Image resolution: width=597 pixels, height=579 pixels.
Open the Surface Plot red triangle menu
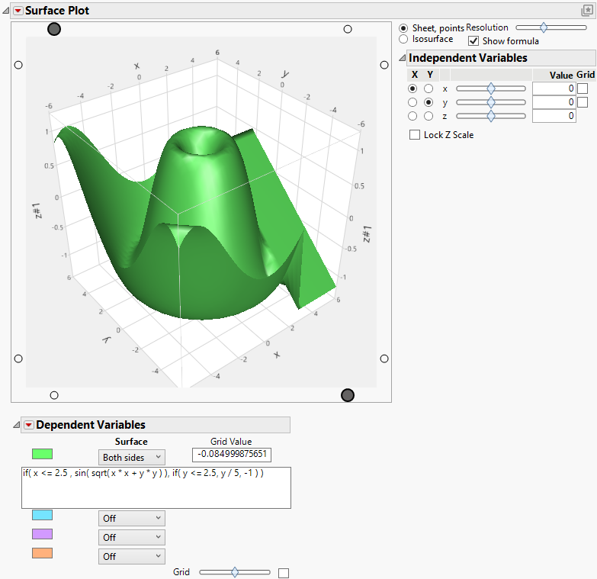click(x=18, y=11)
